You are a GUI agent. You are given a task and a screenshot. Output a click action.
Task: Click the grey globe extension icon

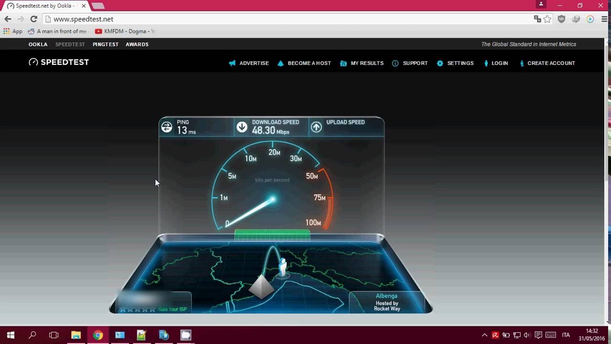coord(576,19)
